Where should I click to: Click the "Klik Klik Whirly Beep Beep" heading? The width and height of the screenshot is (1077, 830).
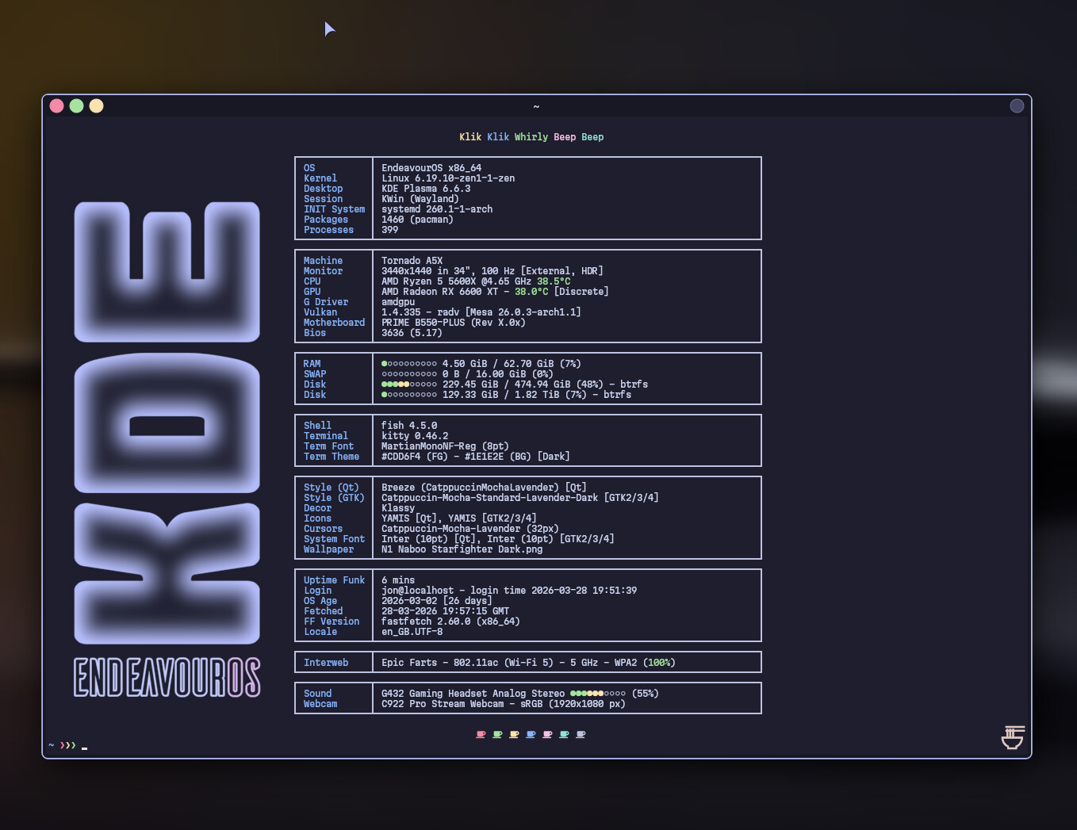pyautogui.click(x=531, y=137)
